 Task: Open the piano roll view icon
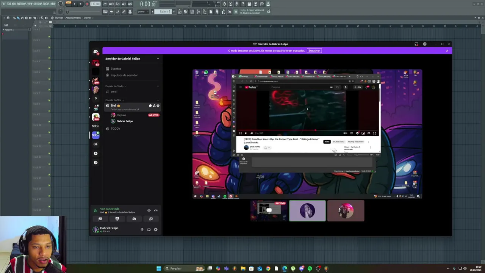coord(186,12)
